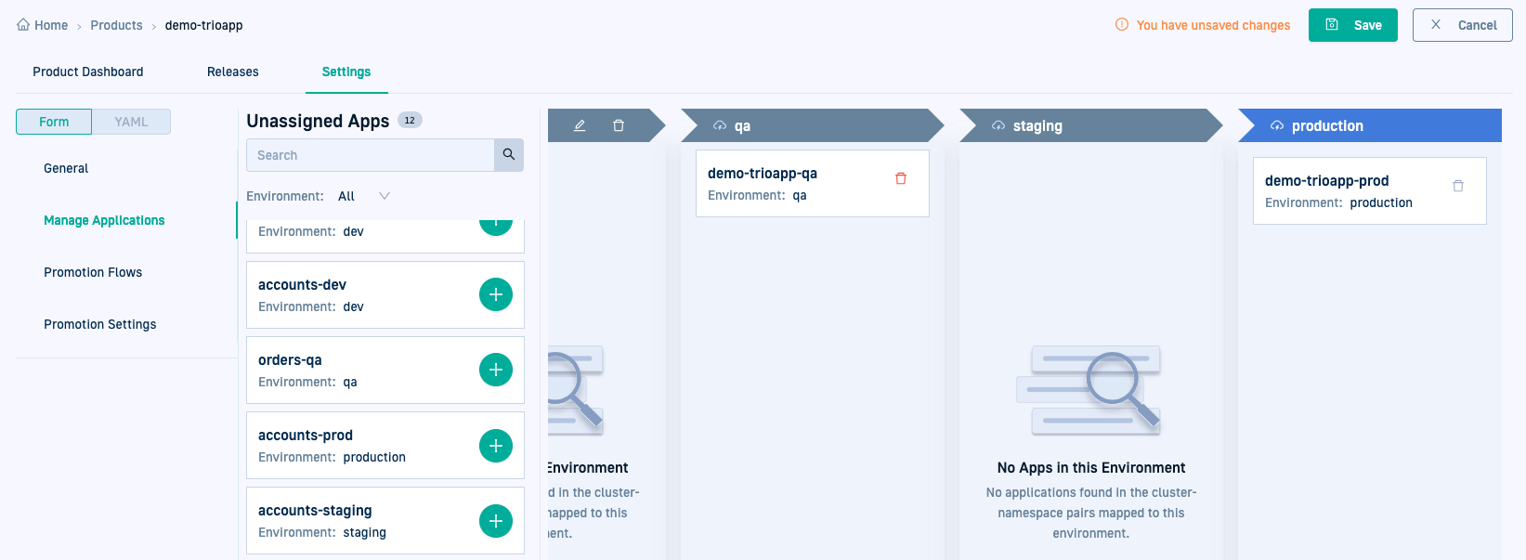Add accounts-prod app with plus icon
This screenshot has height=560, width=1526.
click(495, 446)
